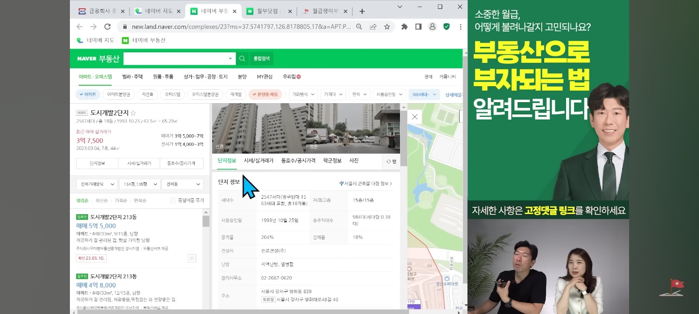This screenshot has height=314, width=699.
Task: Toggle the 아파트 filter chip
Action: 88,94
